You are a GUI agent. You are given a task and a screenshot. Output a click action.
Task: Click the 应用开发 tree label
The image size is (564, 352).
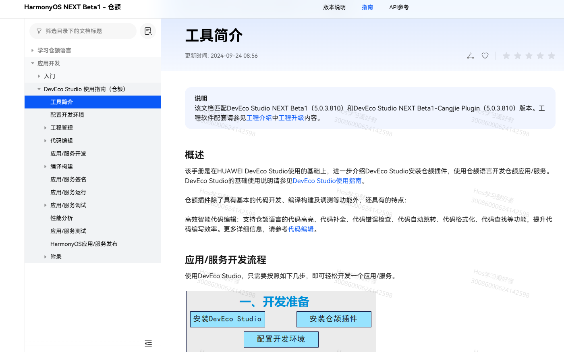[49, 63]
